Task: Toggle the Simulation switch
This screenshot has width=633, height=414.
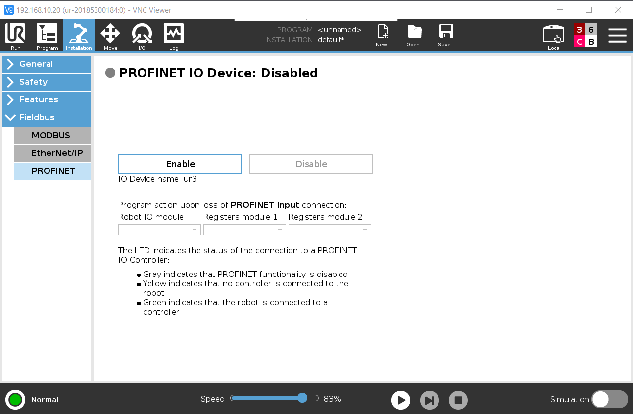Action: click(610, 399)
